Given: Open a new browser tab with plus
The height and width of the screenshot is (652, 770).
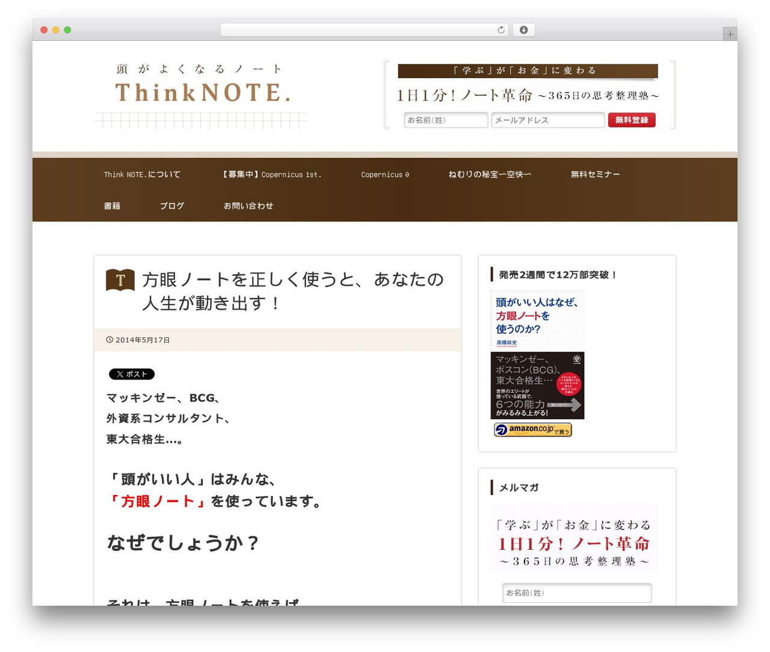Looking at the screenshot, I should 730,34.
